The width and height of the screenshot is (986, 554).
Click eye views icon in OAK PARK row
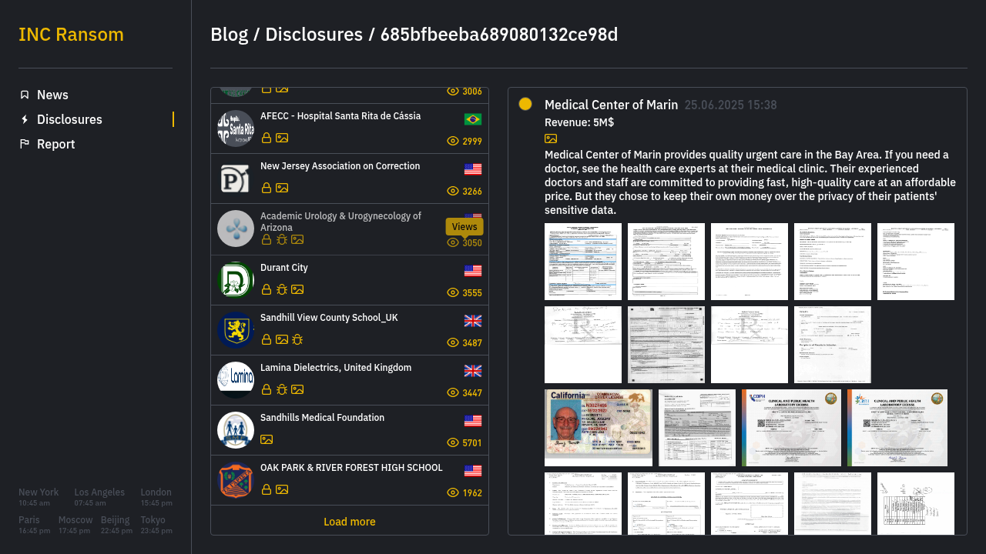(x=453, y=492)
